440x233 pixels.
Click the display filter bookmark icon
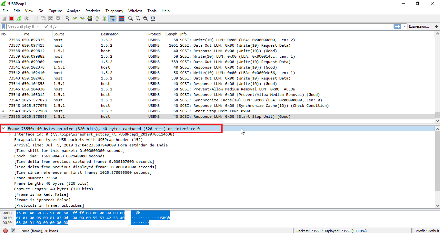(4, 27)
